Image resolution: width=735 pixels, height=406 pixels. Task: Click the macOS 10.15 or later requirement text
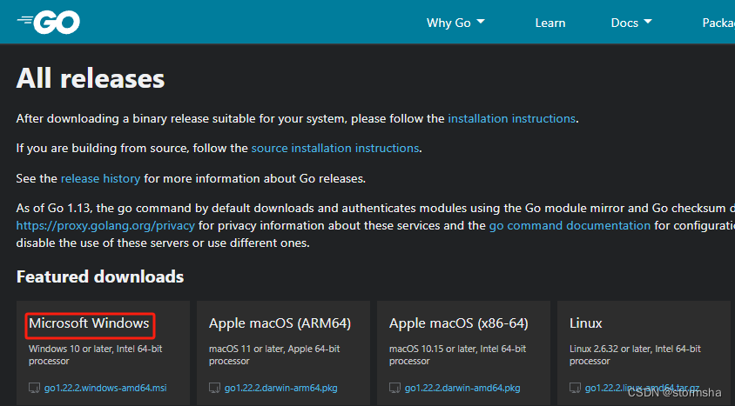click(x=457, y=355)
